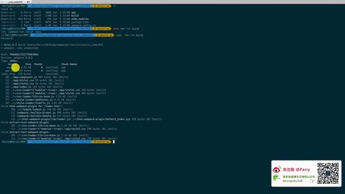Screen dimensions: 345x194
Task: Click the build time '1003ms'
Action: 14,61
